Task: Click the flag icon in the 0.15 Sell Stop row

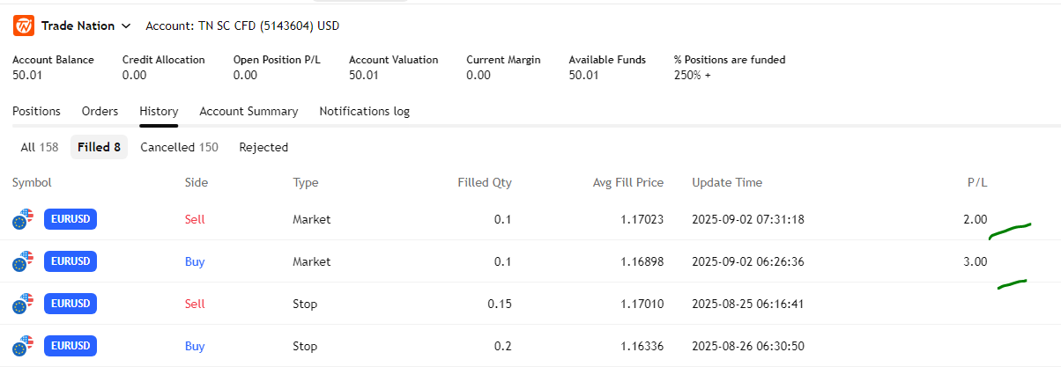Action: pyautogui.click(x=23, y=304)
